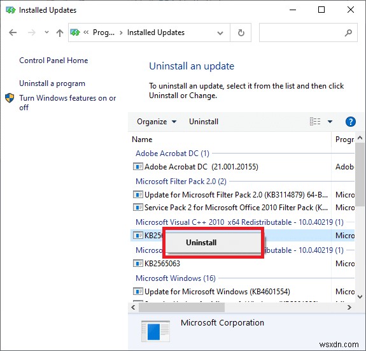Open more view options dropdown arrow

click(x=330, y=122)
